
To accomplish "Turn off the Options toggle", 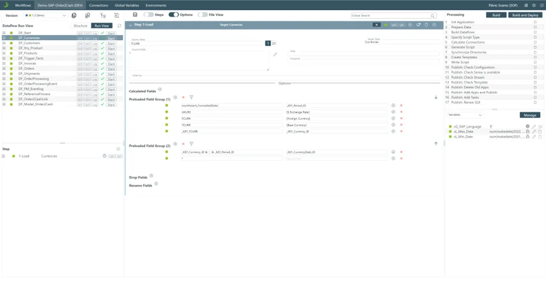I will tap(173, 14).
